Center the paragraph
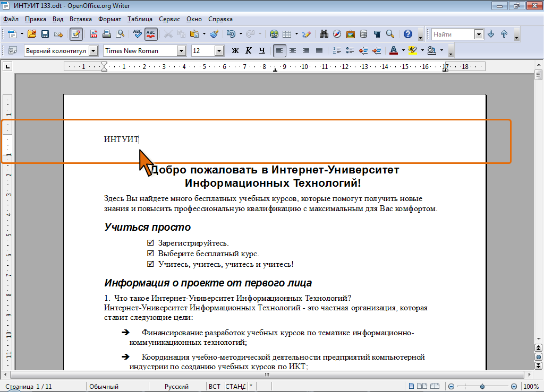The image size is (544, 392). [293, 50]
